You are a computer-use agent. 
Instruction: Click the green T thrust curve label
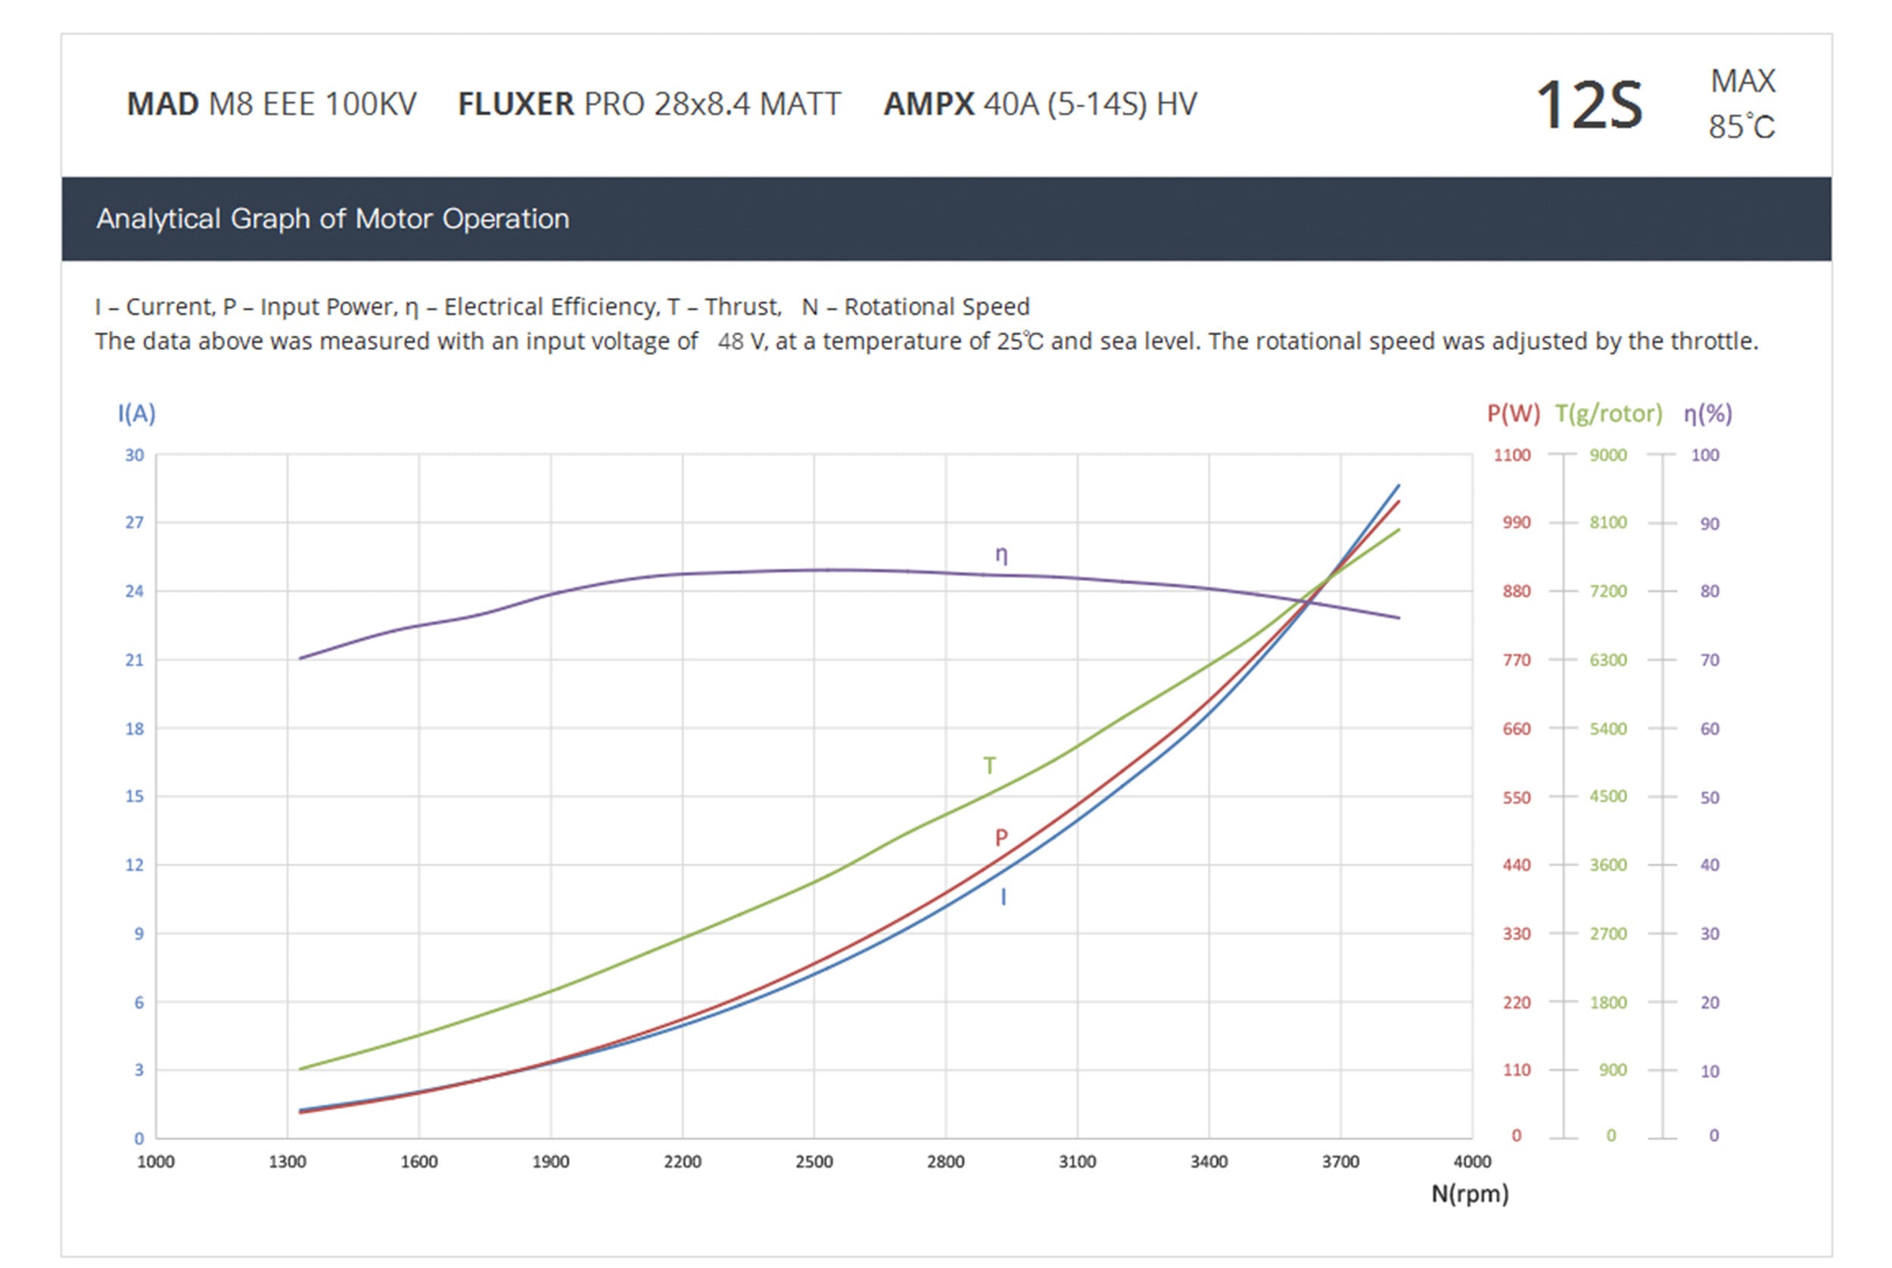click(989, 765)
